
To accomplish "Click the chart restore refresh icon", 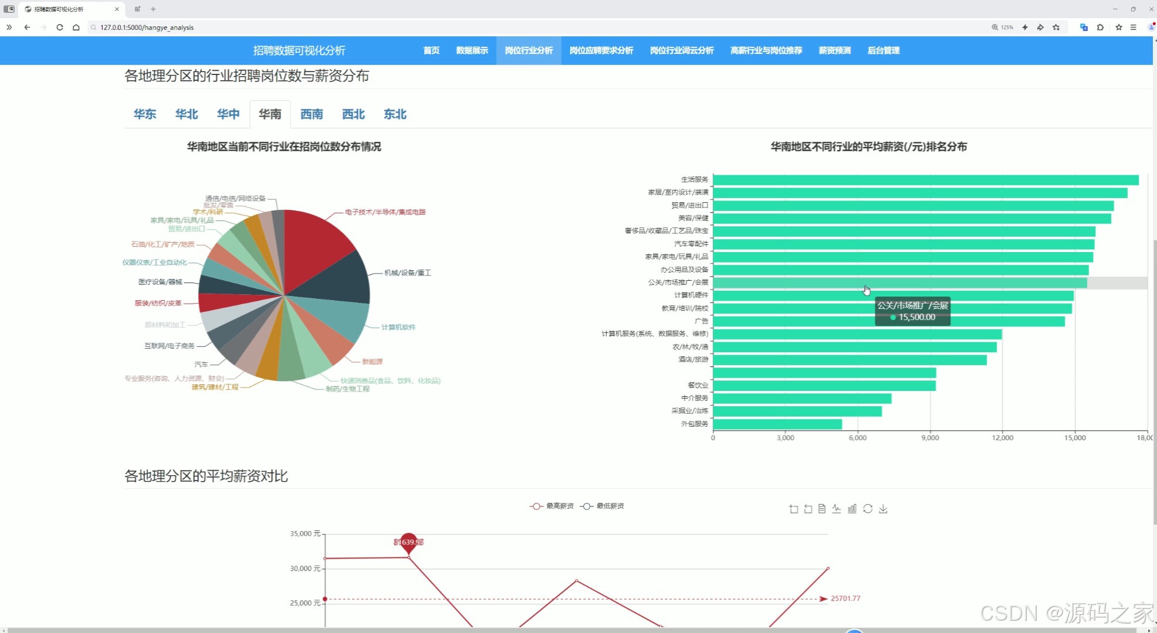I will 868,509.
